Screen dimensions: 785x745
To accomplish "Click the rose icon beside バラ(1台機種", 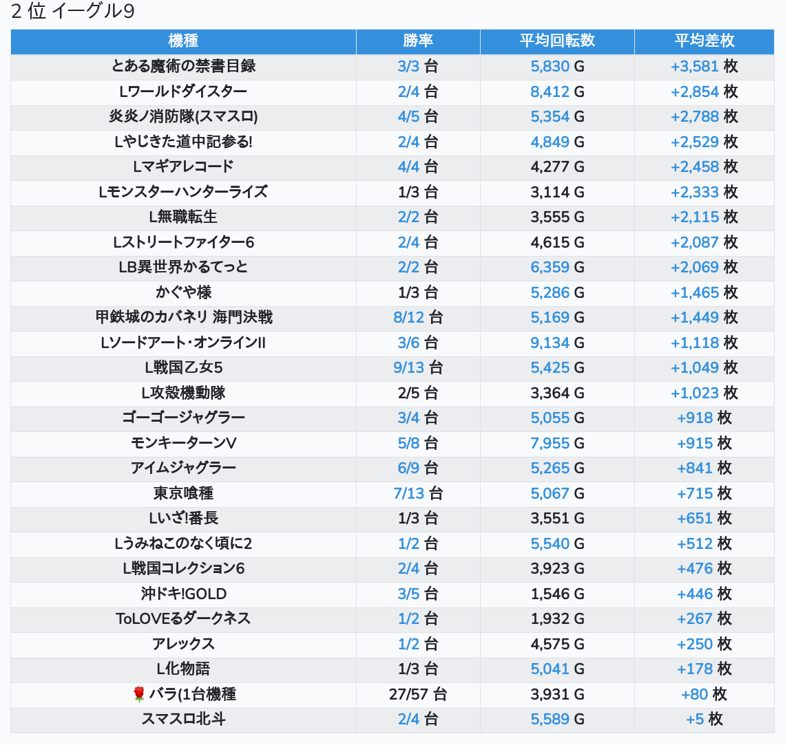I will pyautogui.click(x=139, y=695).
